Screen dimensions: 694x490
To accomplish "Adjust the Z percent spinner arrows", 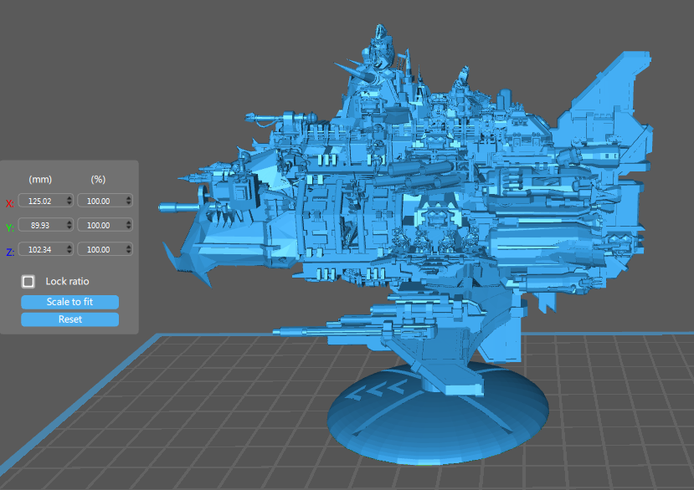I will click(128, 249).
